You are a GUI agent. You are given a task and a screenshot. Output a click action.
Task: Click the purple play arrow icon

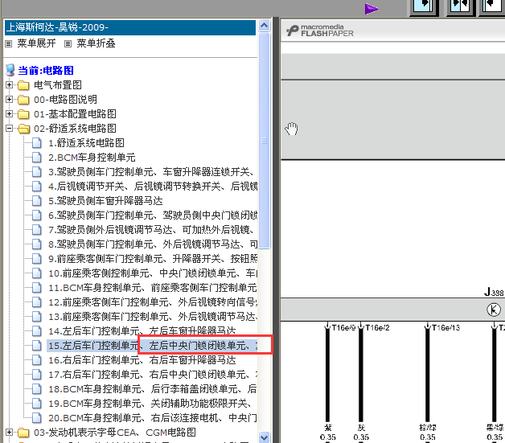pyautogui.click(x=372, y=9)
